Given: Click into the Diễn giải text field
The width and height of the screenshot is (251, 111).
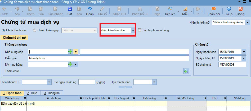Looking at the screenshot, I should pyautogui.click(x=108, y=58).
